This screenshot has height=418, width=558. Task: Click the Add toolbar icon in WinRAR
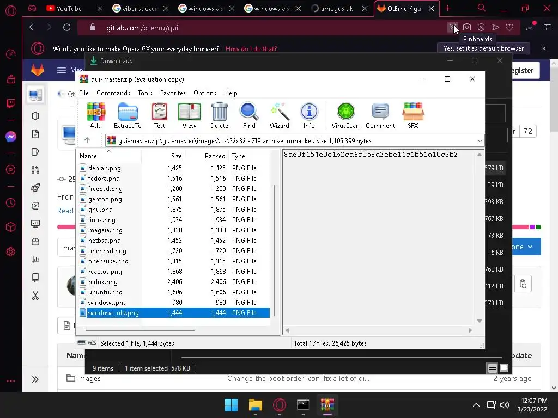click(96, 115)
